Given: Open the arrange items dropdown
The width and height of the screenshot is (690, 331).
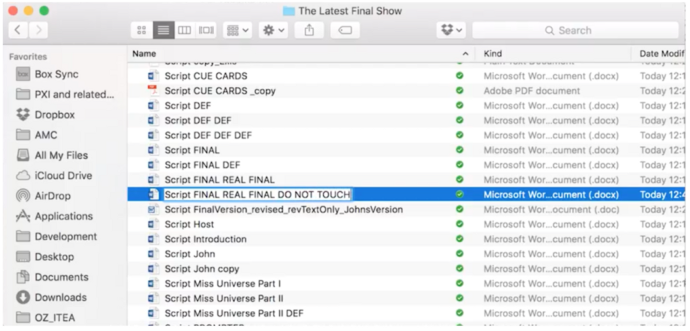Looking at the screenshot, I should (x=237, y=30).
